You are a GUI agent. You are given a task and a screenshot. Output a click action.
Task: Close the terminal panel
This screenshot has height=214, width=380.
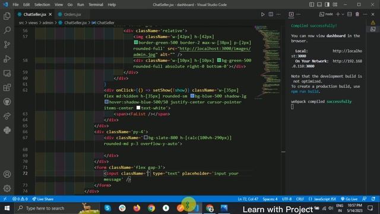373,14
